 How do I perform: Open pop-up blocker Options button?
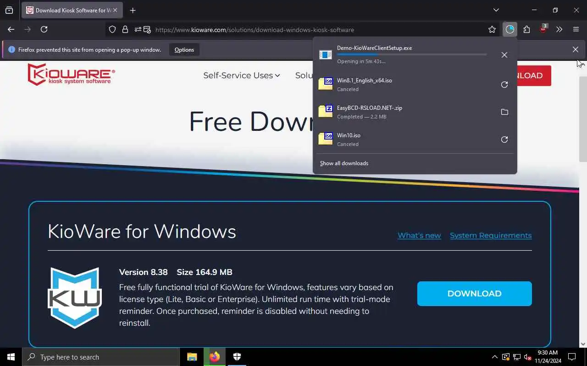click(184, 49)
